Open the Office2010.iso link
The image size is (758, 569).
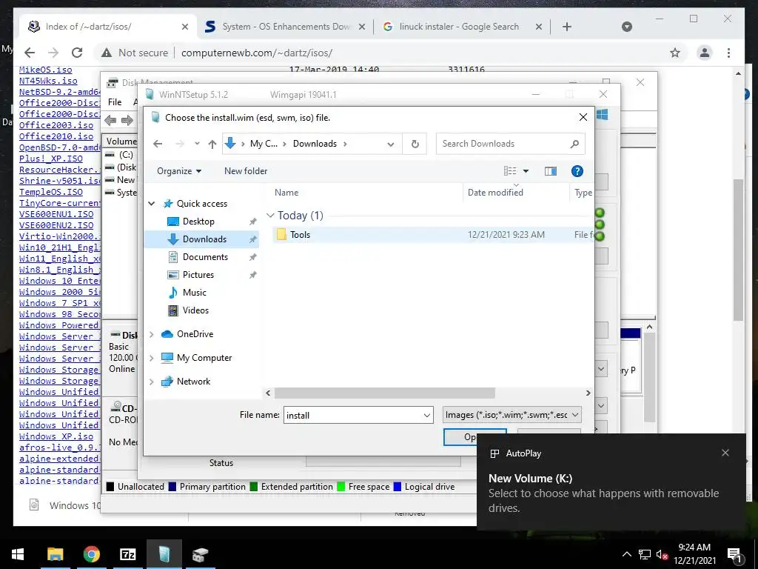point(56,136)
